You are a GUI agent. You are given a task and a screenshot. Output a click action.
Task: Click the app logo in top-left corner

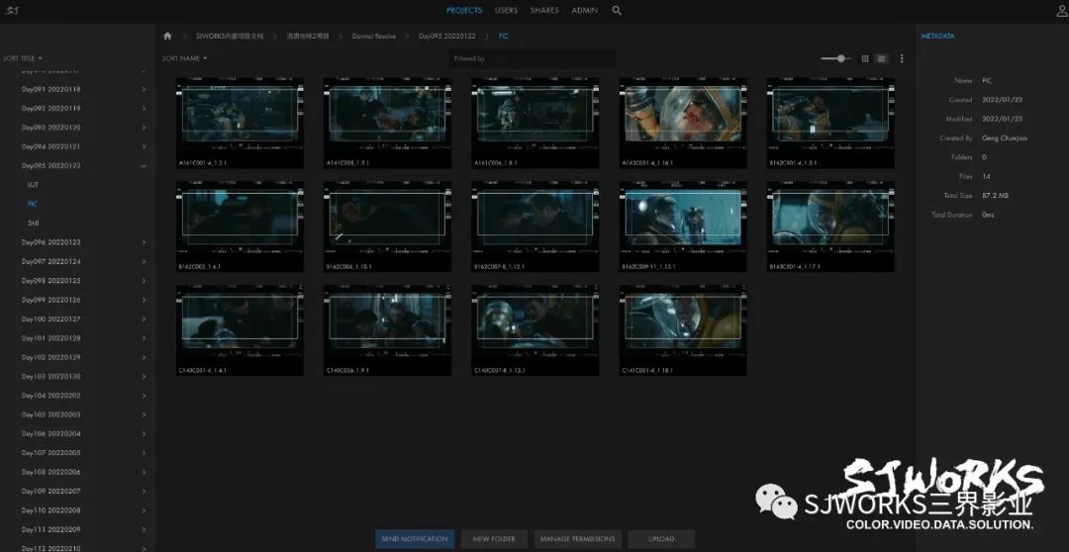coord(11,10)
